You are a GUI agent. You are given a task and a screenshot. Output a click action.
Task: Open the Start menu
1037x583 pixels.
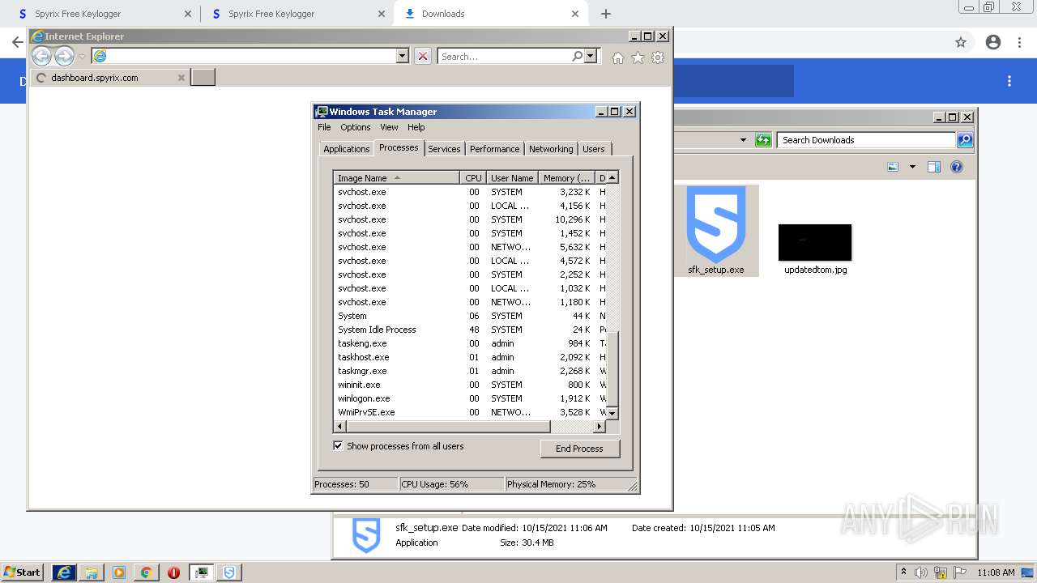click(x=23, y=572)
